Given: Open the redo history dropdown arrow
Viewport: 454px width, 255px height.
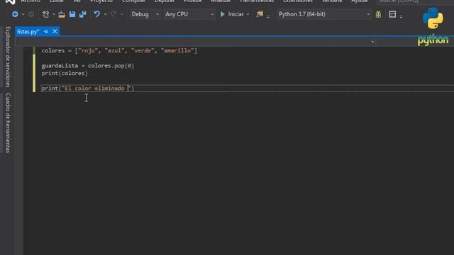Looking at the screenshot, I should pos(121,14).
